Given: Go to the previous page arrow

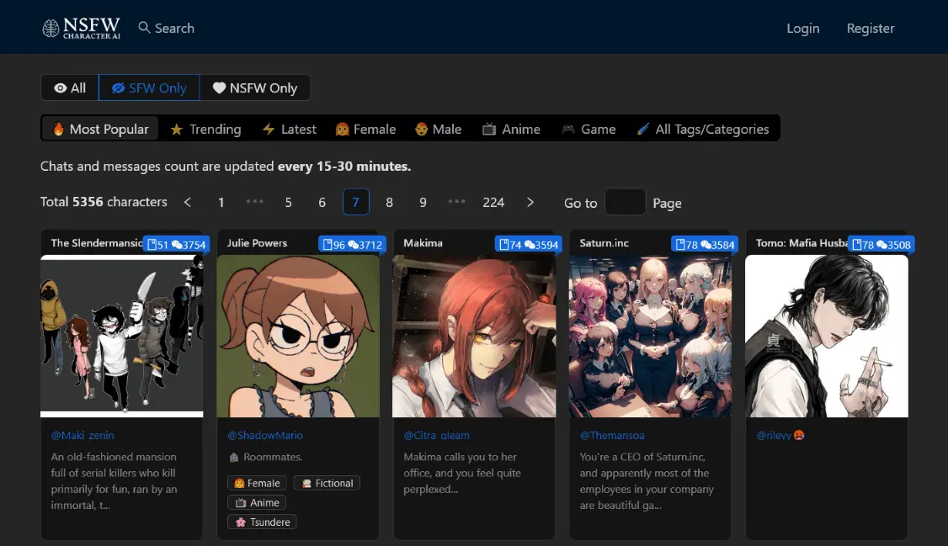Looking at the screenshot, I should pyautogui.click(x=188, y=203).
